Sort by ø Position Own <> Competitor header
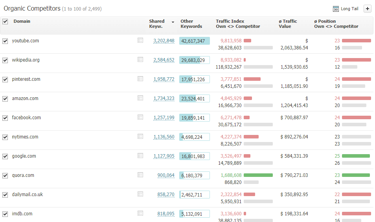This screenshot has height=222, width=375. 336,24
